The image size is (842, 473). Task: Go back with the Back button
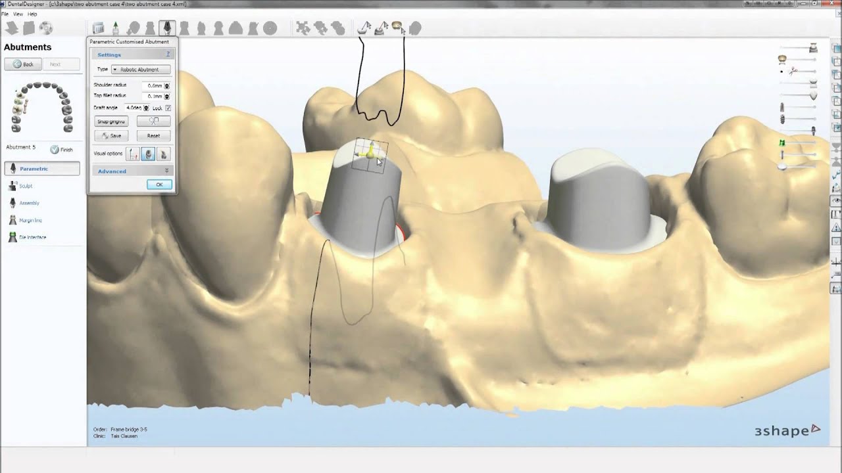(x=23, y=64)
